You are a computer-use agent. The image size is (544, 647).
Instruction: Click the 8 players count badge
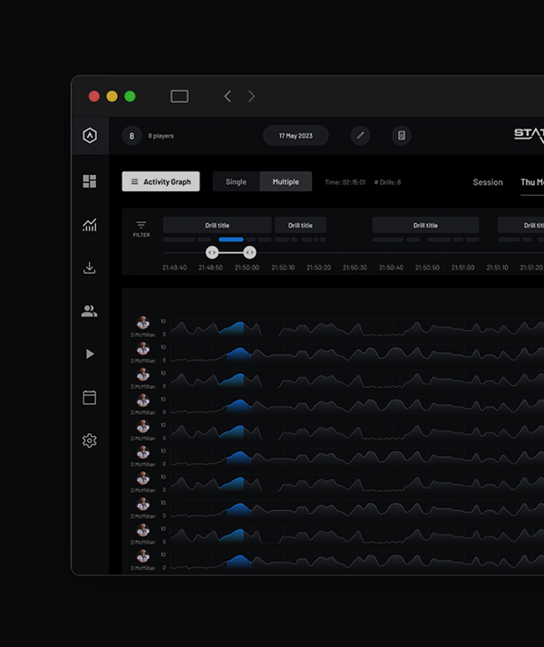[131, 136]
